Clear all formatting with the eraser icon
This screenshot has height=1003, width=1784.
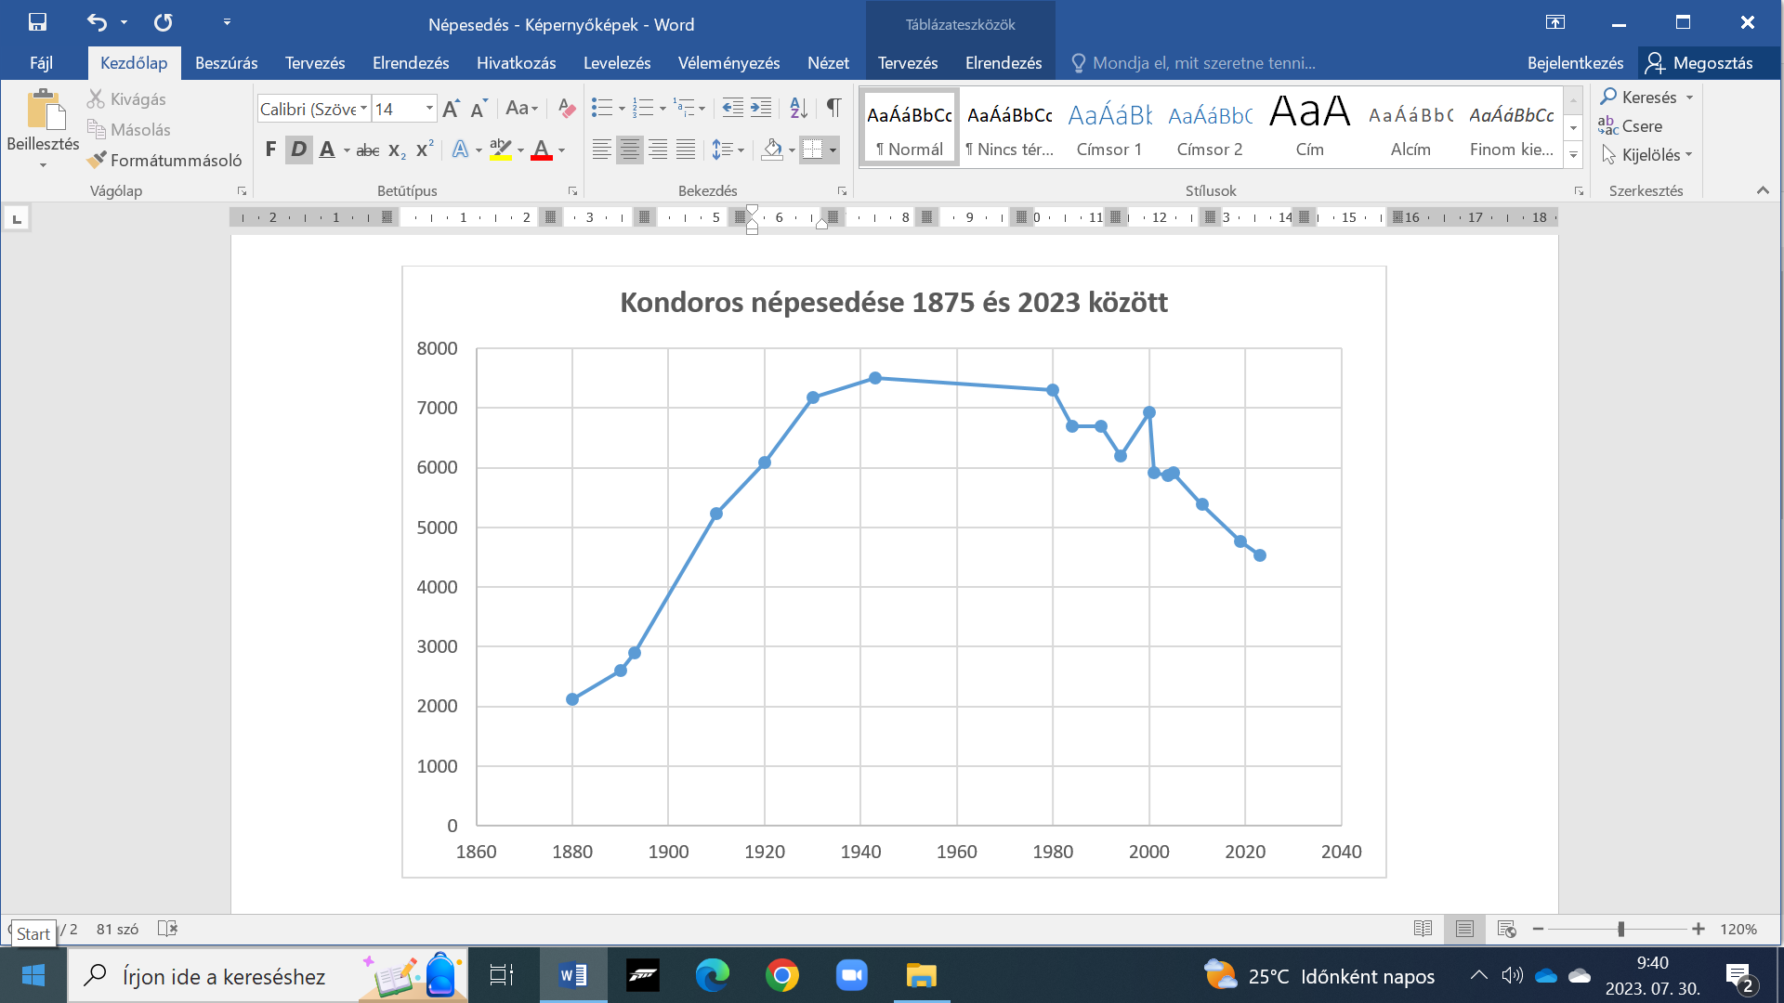click(566, 109)
